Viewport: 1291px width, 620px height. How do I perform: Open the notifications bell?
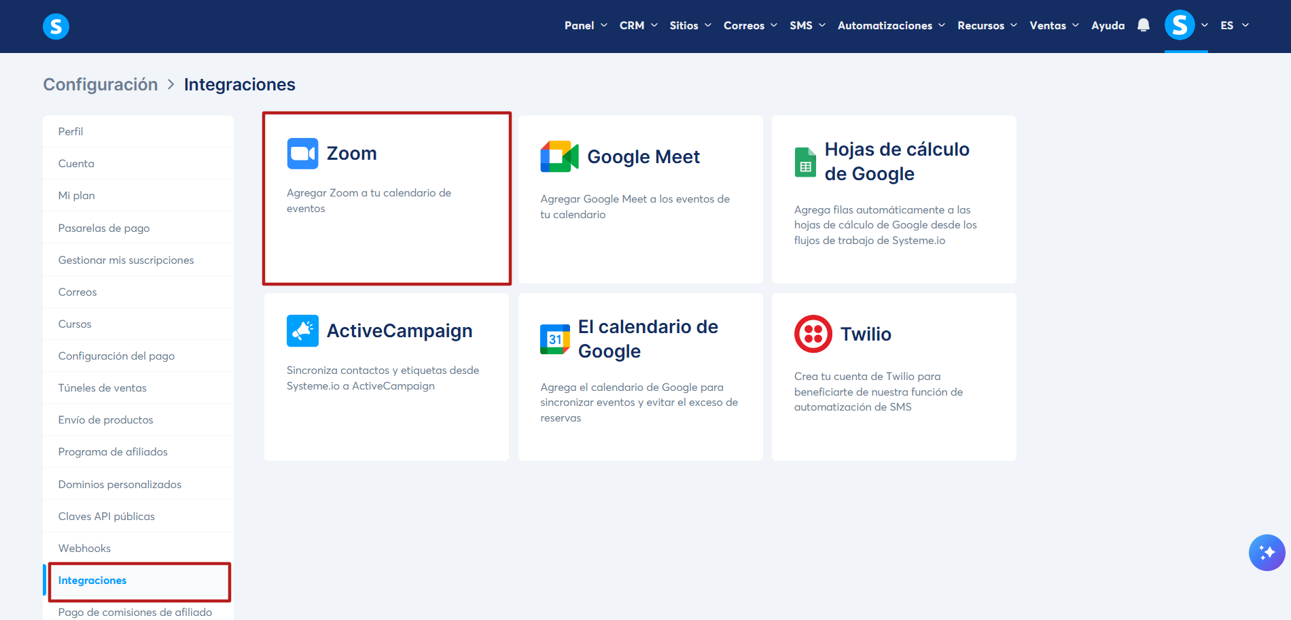1144,25
